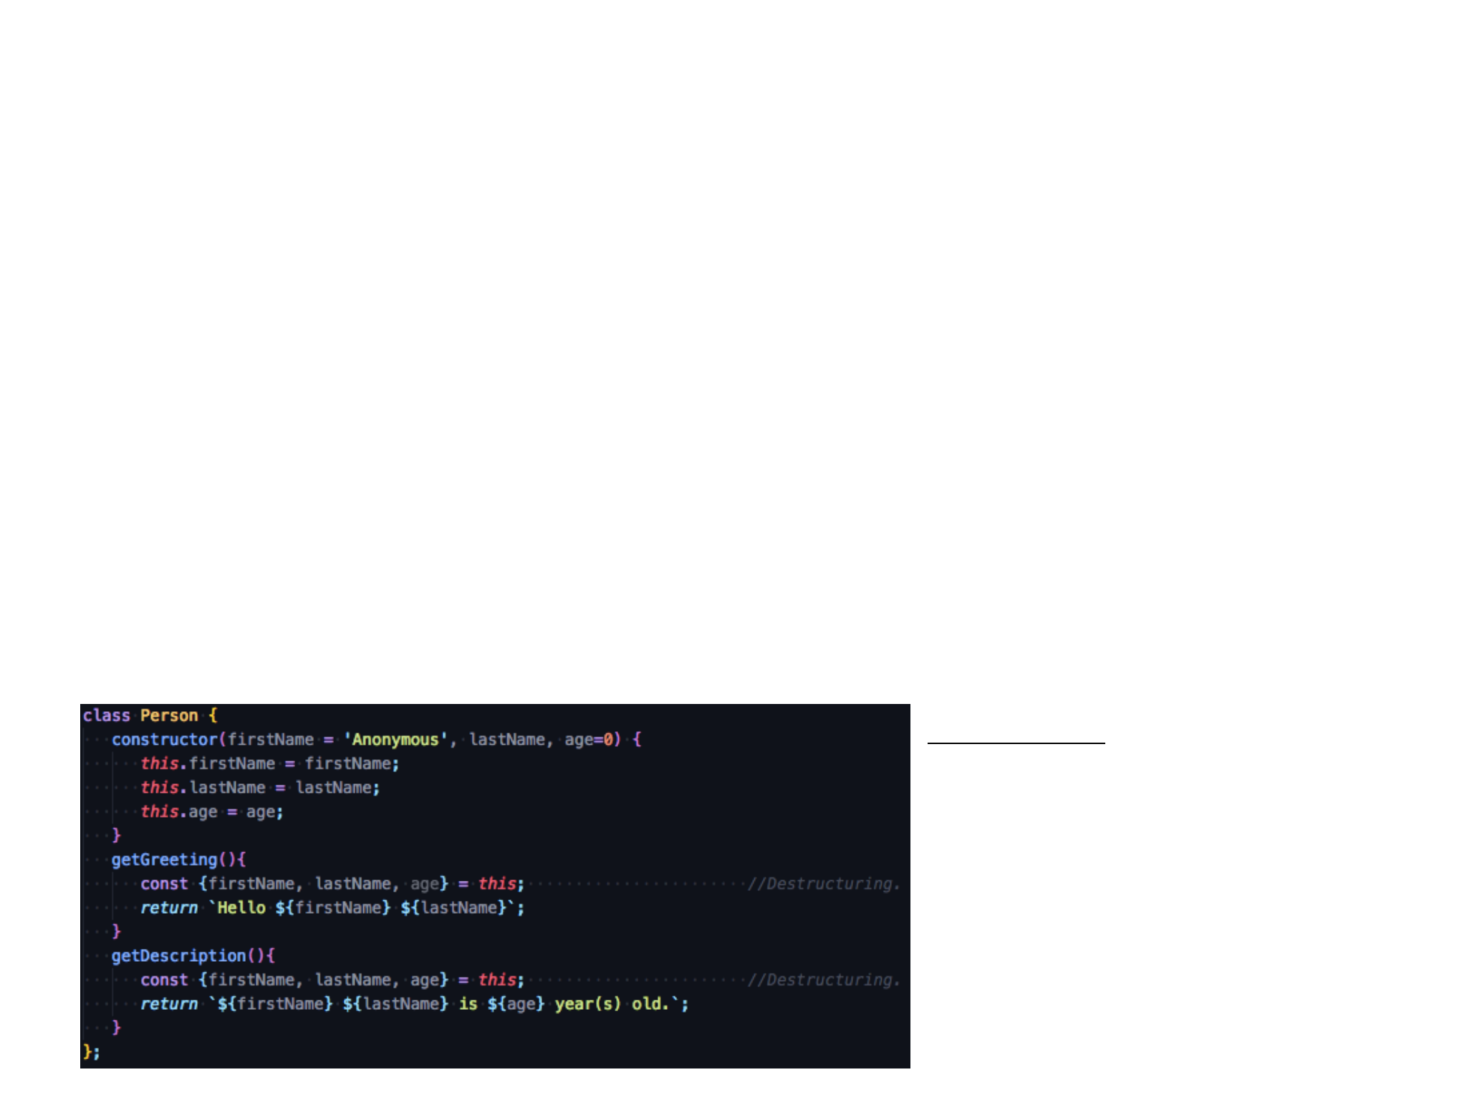Click the class name Person
The image size is (1467, 1100).
(169, 715)
